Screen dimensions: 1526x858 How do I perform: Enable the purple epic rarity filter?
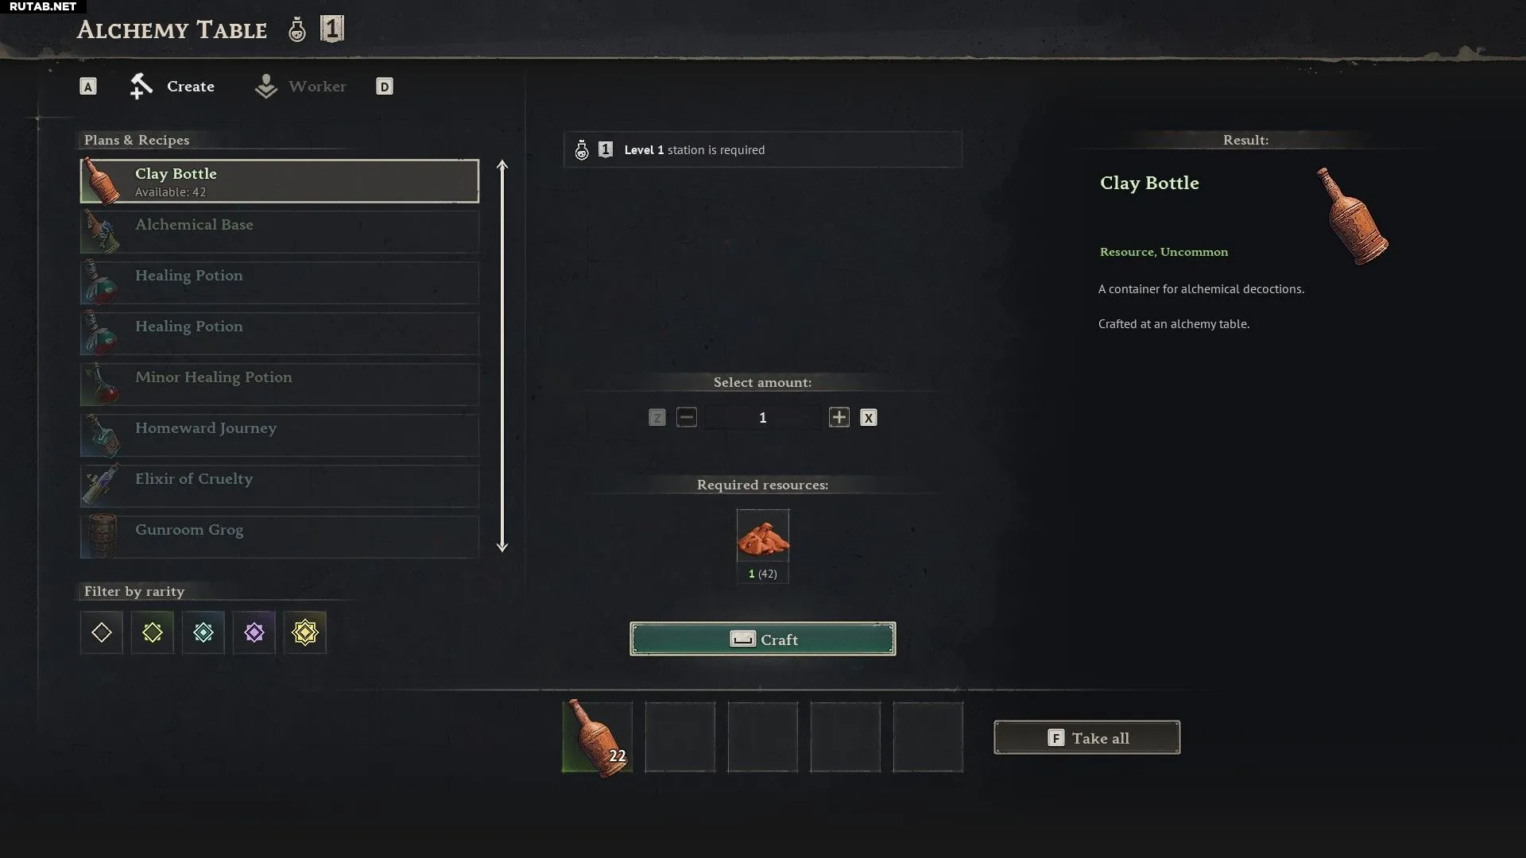coord(254,632)
